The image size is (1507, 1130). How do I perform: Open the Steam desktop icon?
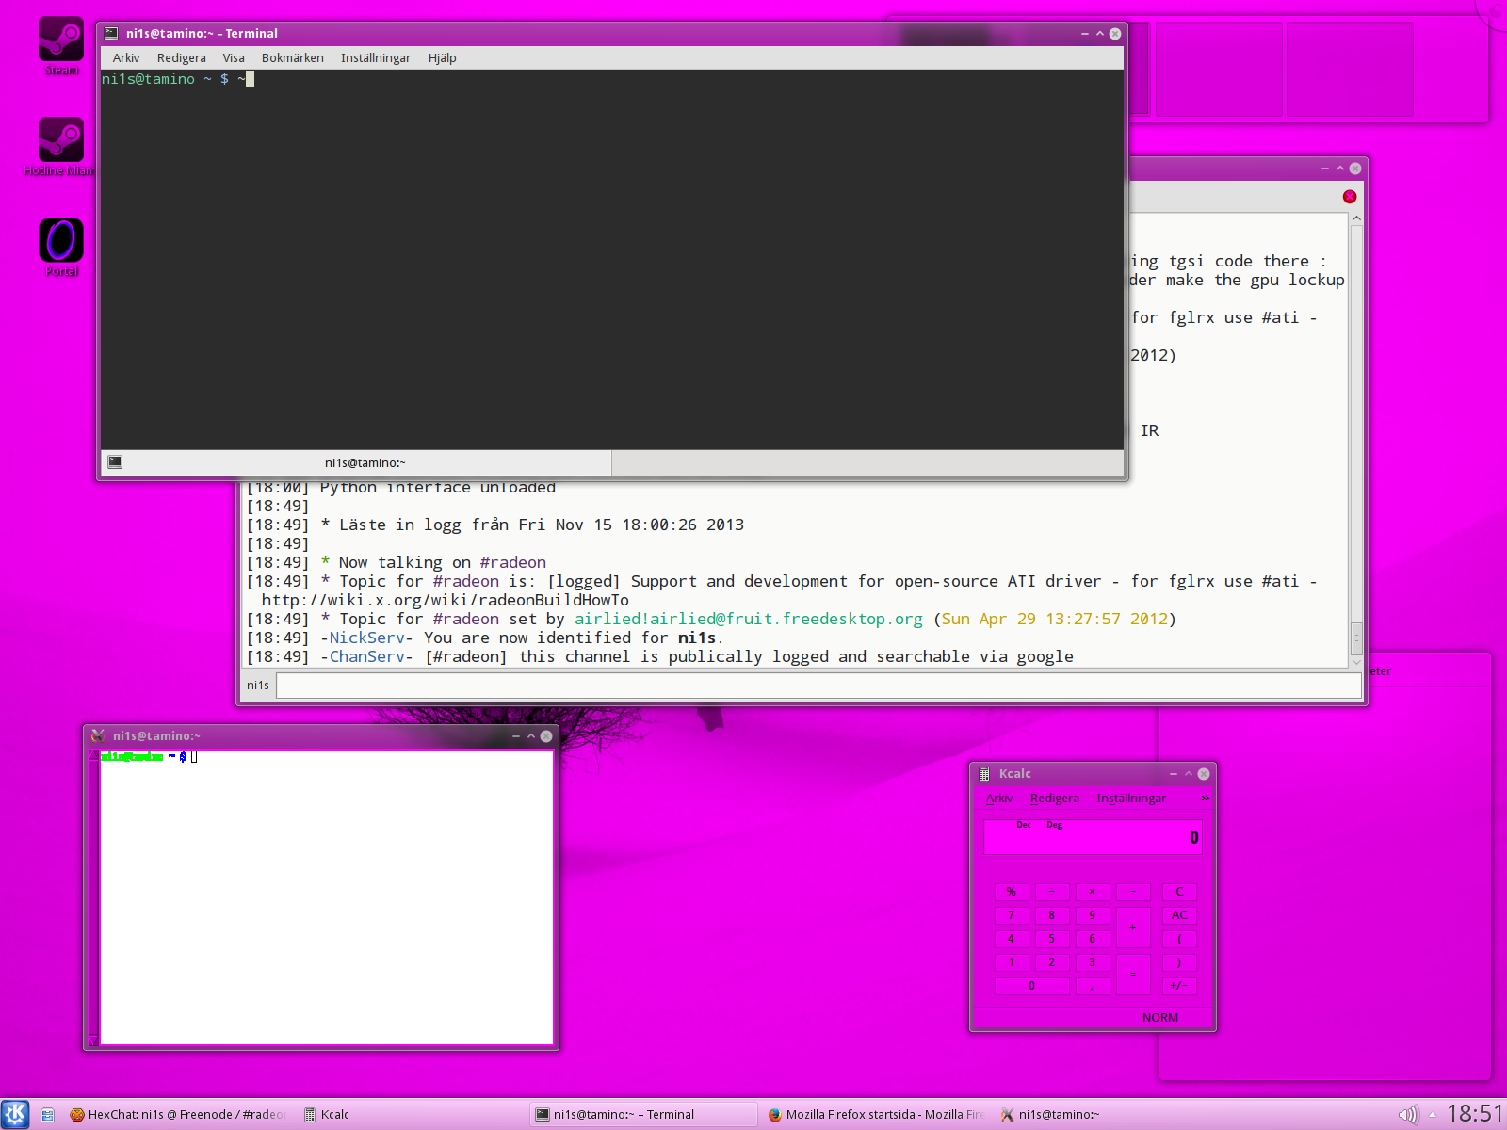click(61, 40)
